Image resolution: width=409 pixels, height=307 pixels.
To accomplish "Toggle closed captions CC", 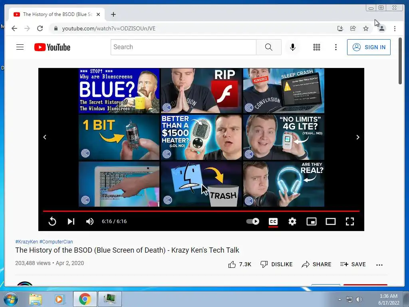I will coord(273,221).
